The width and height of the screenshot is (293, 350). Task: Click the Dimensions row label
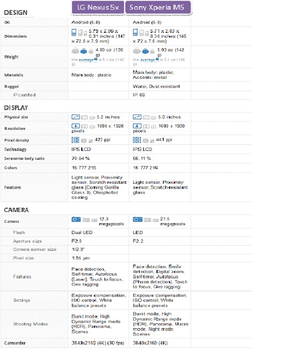coord(16,37)
